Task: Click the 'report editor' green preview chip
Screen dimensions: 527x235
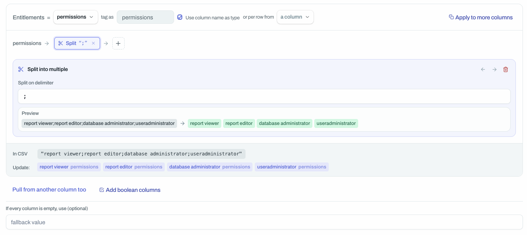Action: pos(239,123)
